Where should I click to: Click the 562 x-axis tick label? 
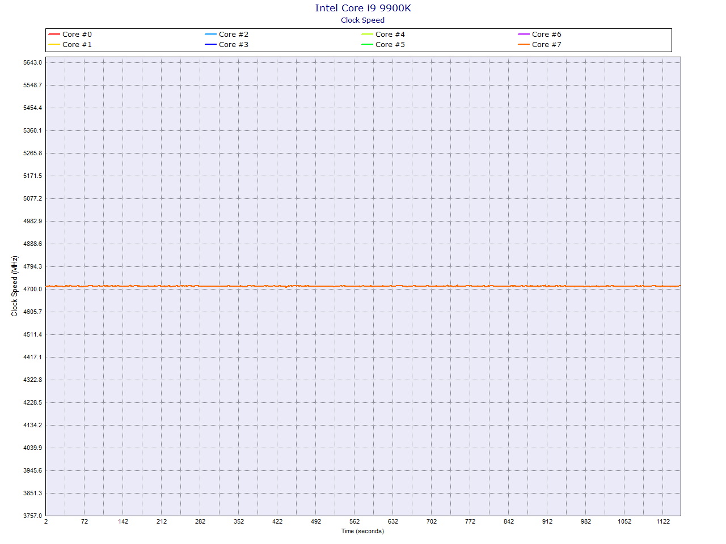click(354, 521)
